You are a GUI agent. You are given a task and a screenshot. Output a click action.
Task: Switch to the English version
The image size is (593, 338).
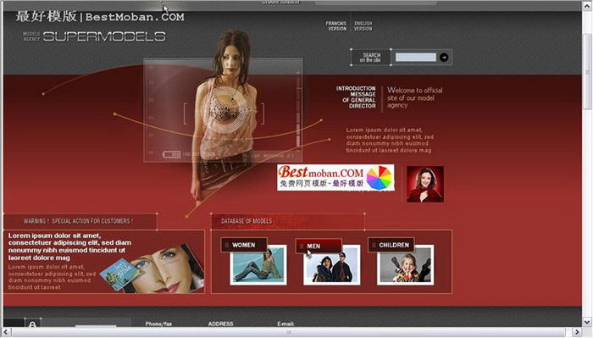click(363, 26)
